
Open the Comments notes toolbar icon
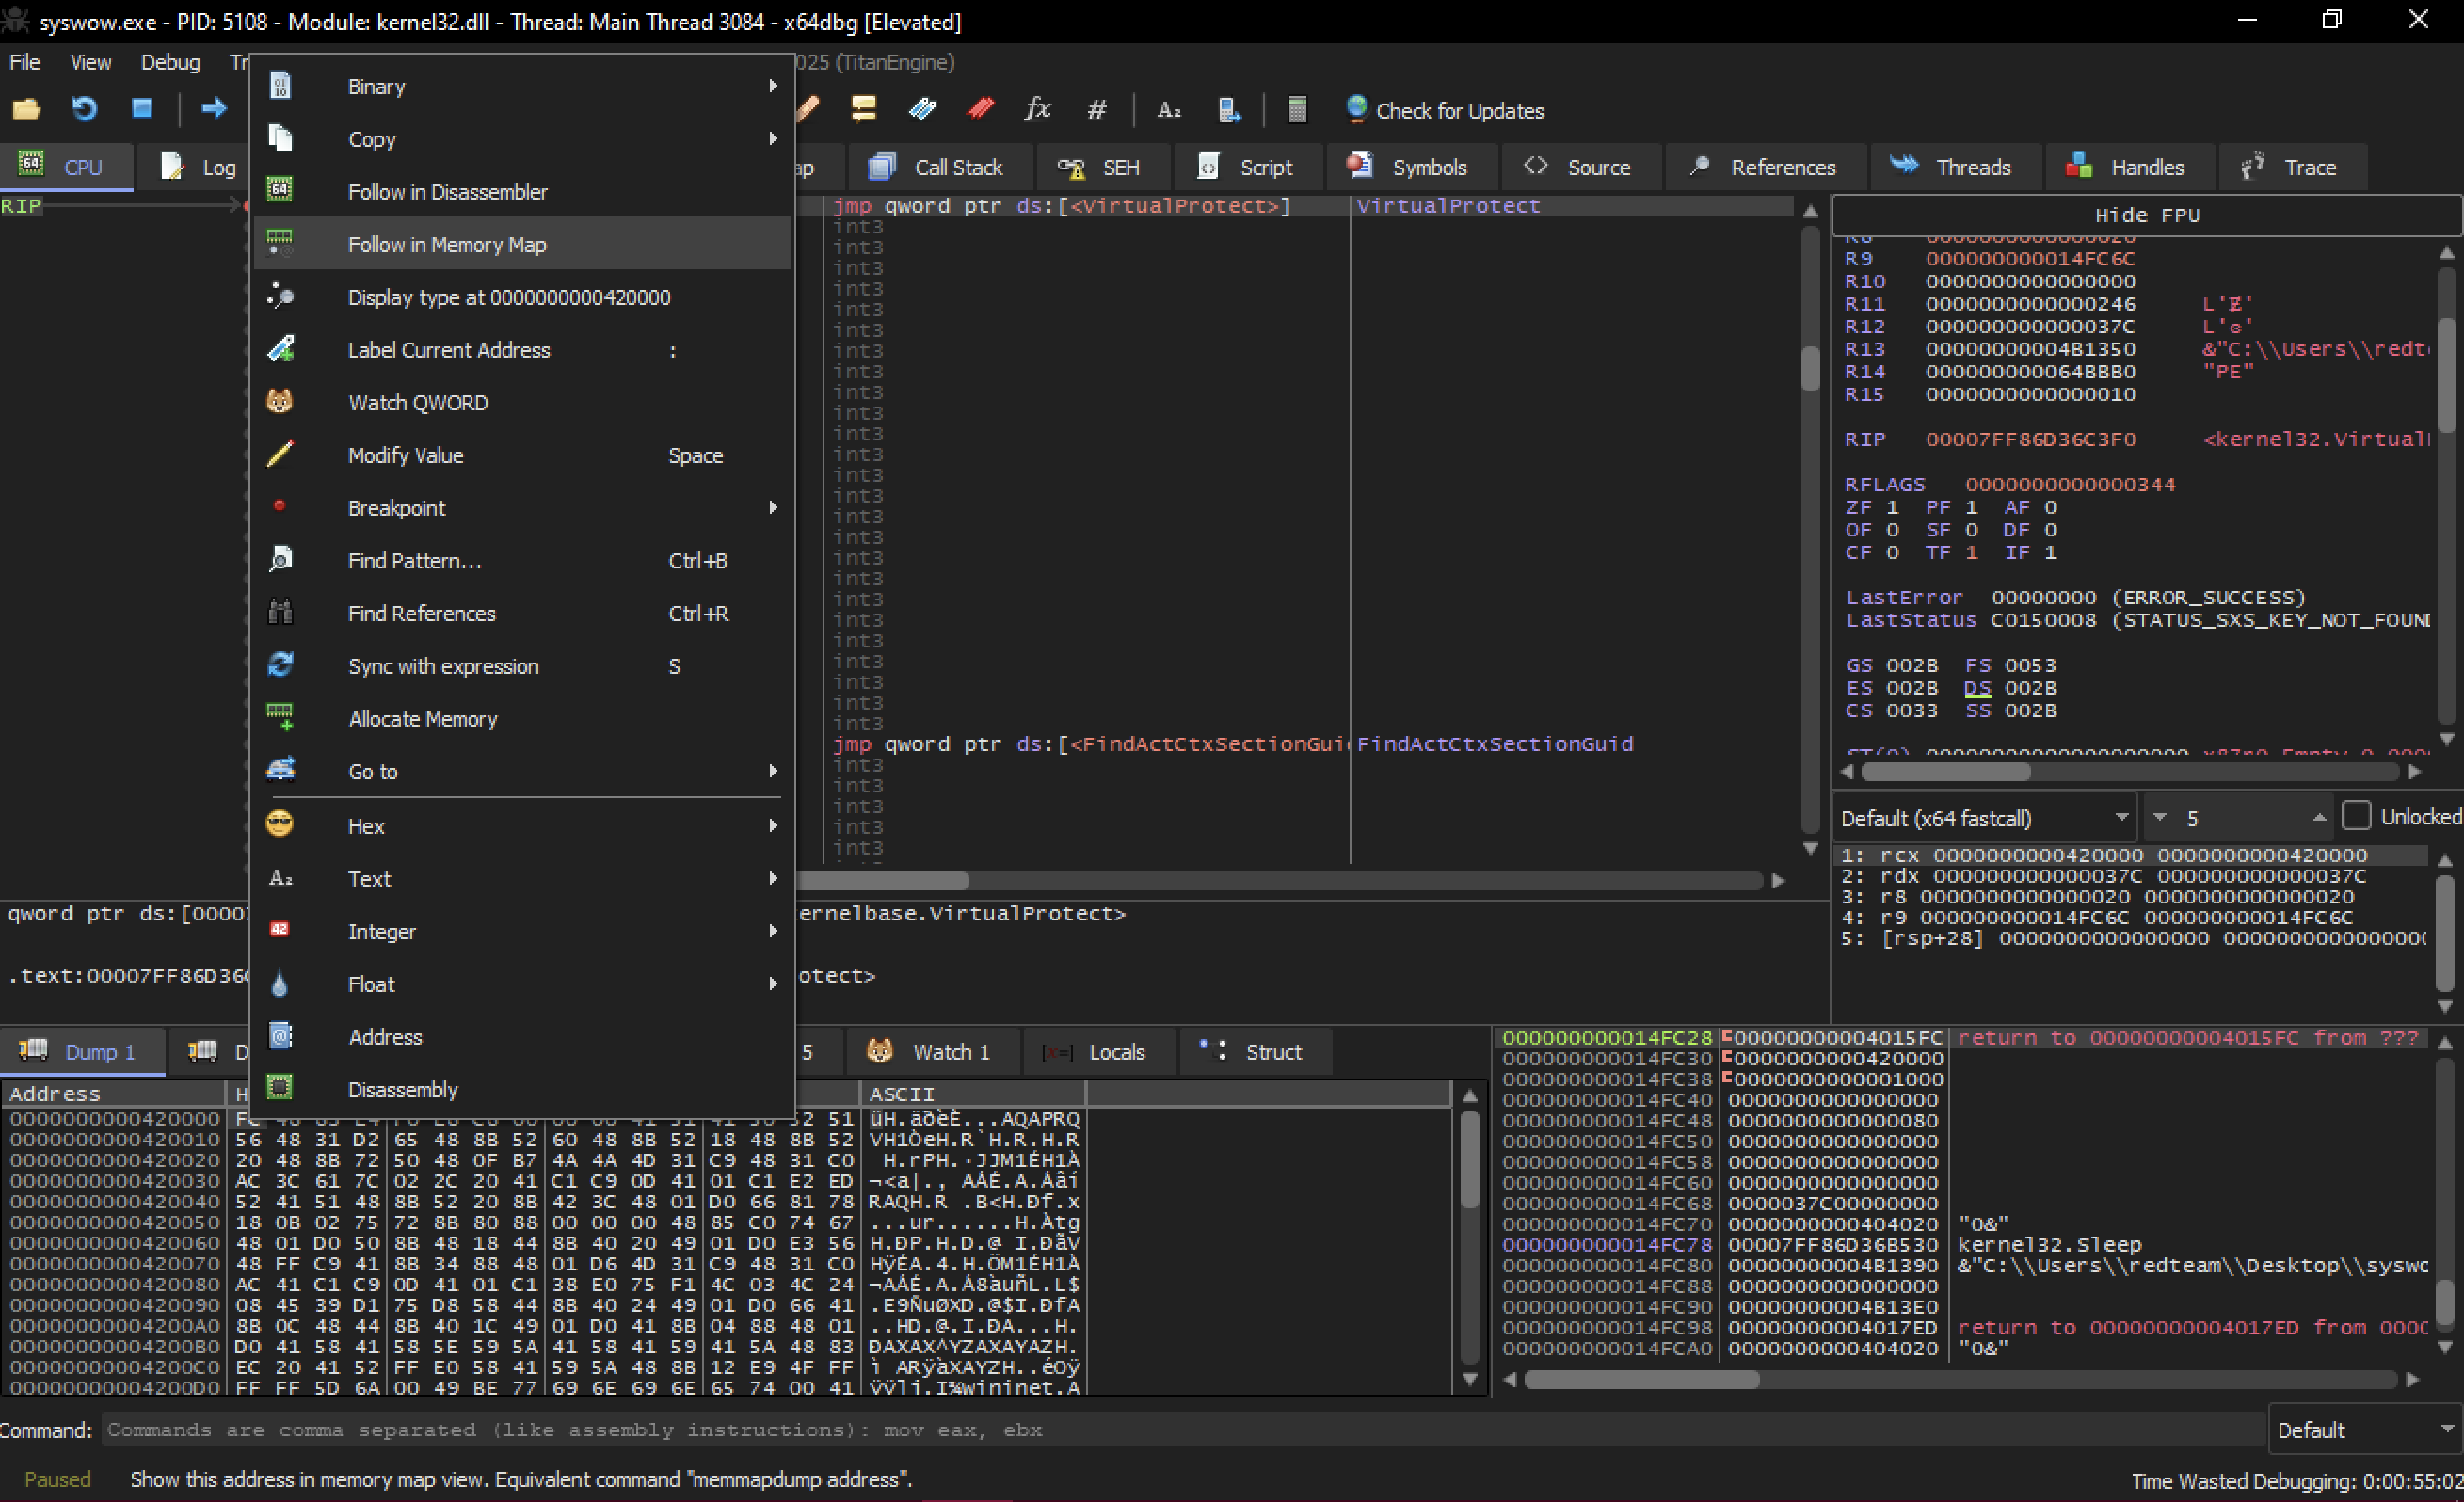864,109
